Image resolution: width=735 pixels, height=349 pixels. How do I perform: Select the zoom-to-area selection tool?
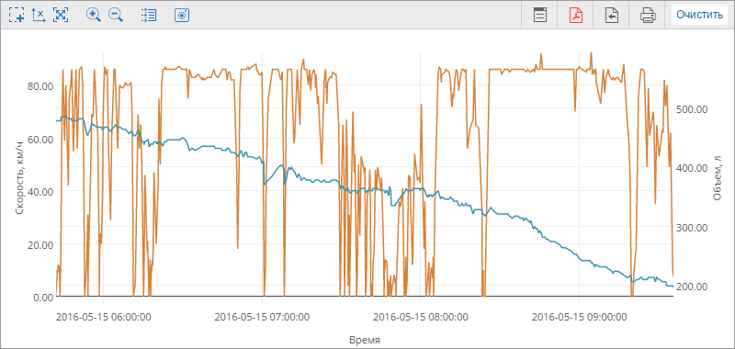pos(17,15)
